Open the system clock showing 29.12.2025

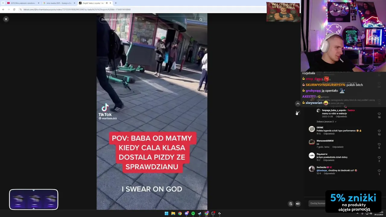378,213
